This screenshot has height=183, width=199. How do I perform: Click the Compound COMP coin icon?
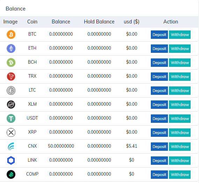[x=11, y=174]
